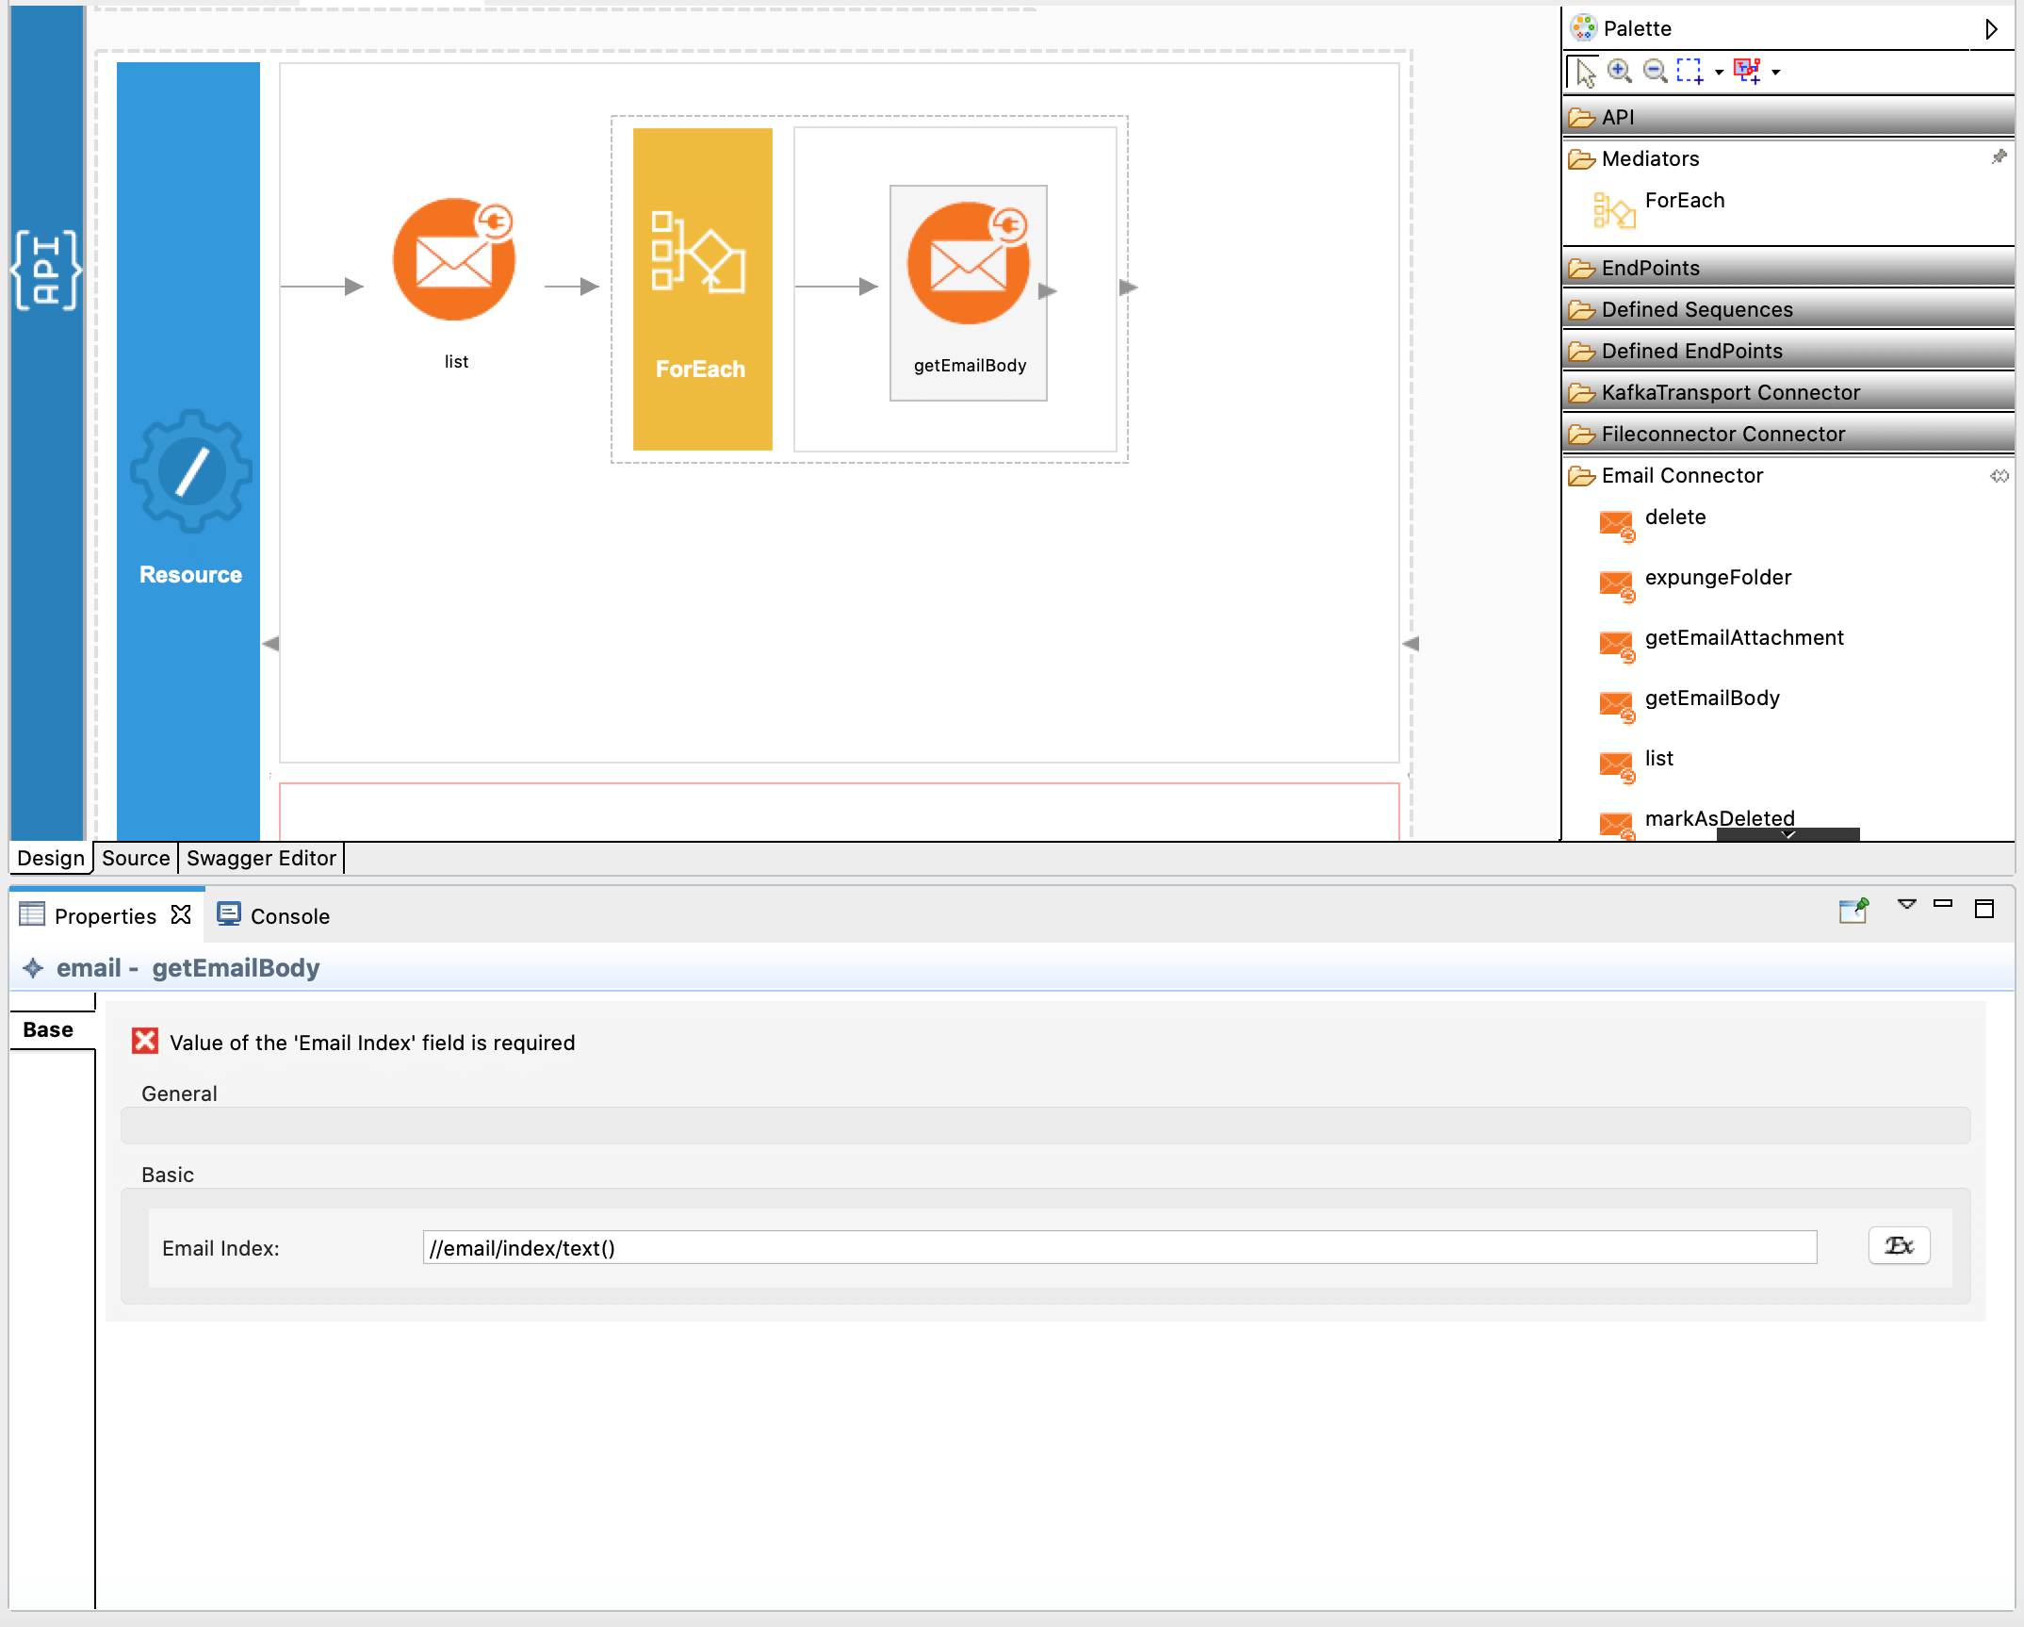Screen dimensions: 2024x1627
Task: Choose the Marquee selection tool
Action: [x=1690, y=72]
